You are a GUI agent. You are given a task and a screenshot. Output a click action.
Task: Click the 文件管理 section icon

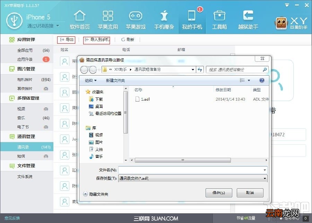click(12, 166)
